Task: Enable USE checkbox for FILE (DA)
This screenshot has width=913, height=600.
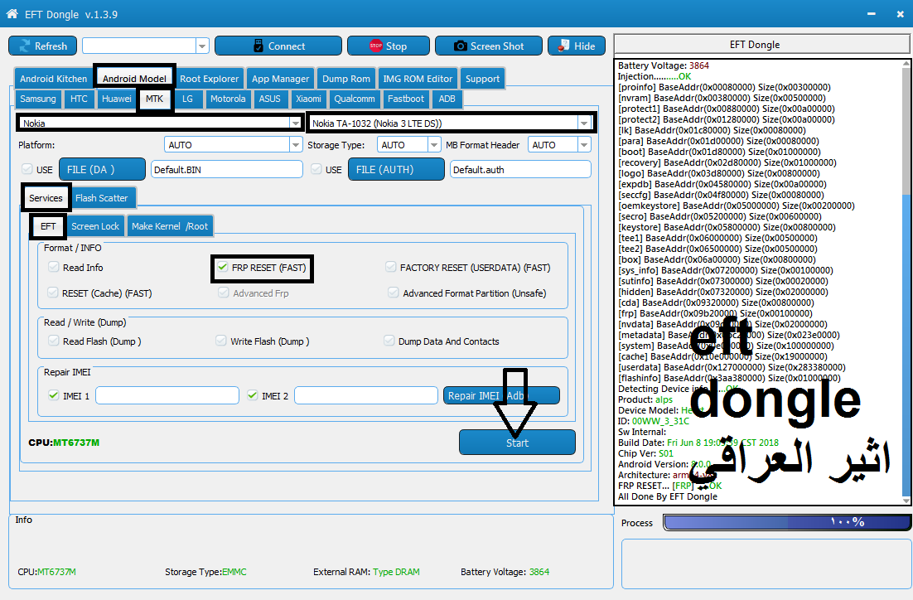Action: [x=27, y=169]
